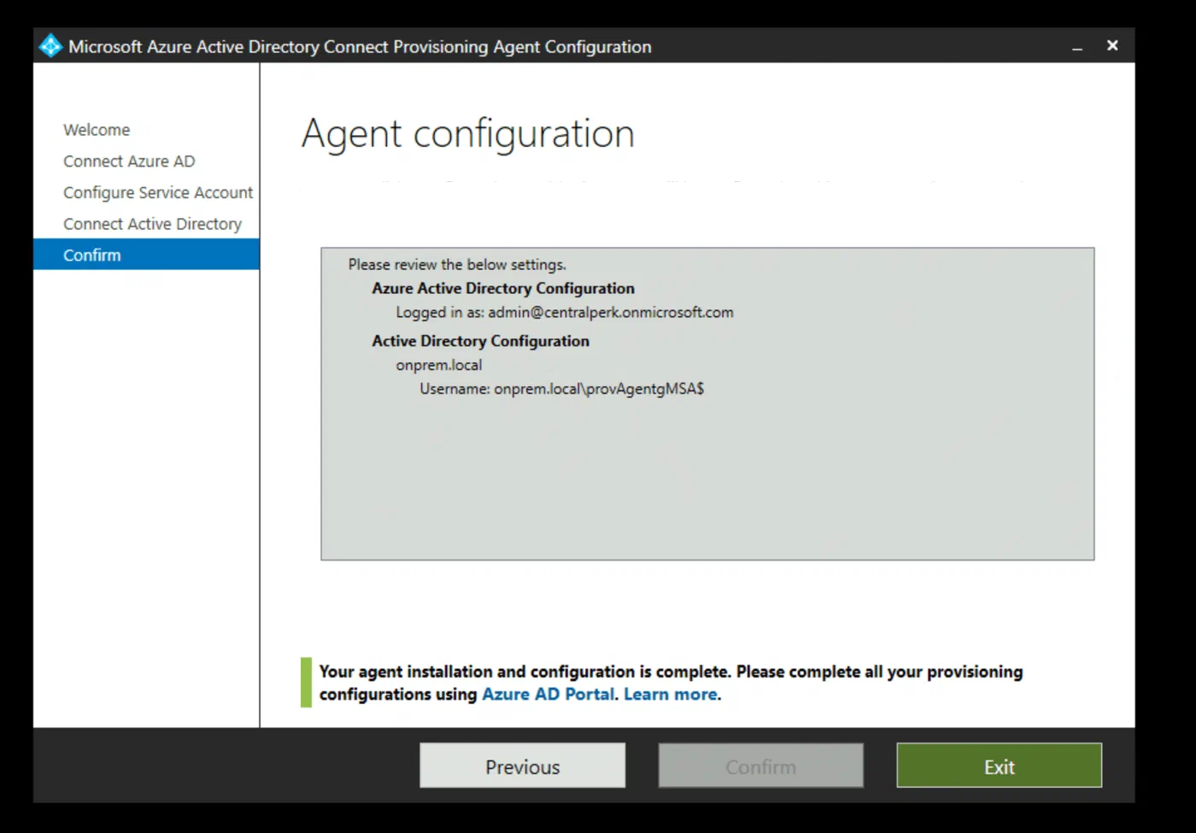Image resolution: width=1196 pixels, height=833 pixels.
Task: Click the greyed-out Confirm button
Action: point(760,766)
